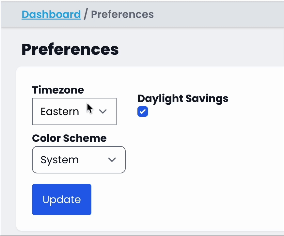This screenshot has width=284, height=236.
Task: Click the Color Scheme field label
Action: (x=69, y=138)
